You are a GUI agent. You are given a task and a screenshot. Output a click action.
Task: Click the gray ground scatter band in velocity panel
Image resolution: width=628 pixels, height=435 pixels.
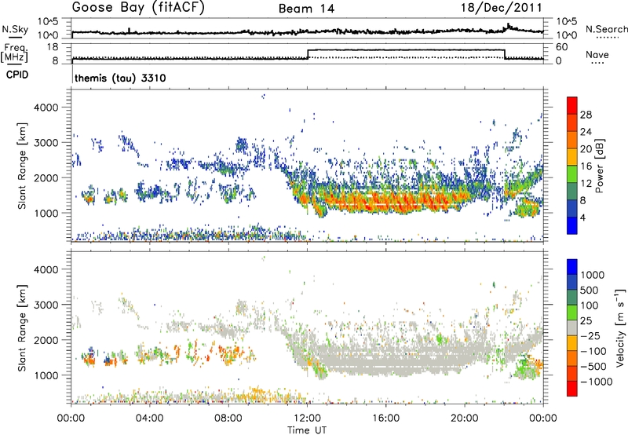point(392,360)
